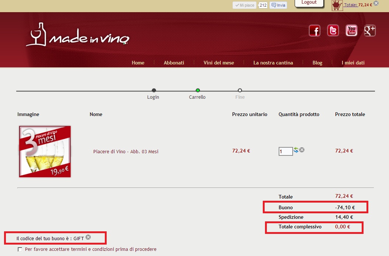
Task: Clear the cart with the X beside header total
Action: (x=376, y=3)
